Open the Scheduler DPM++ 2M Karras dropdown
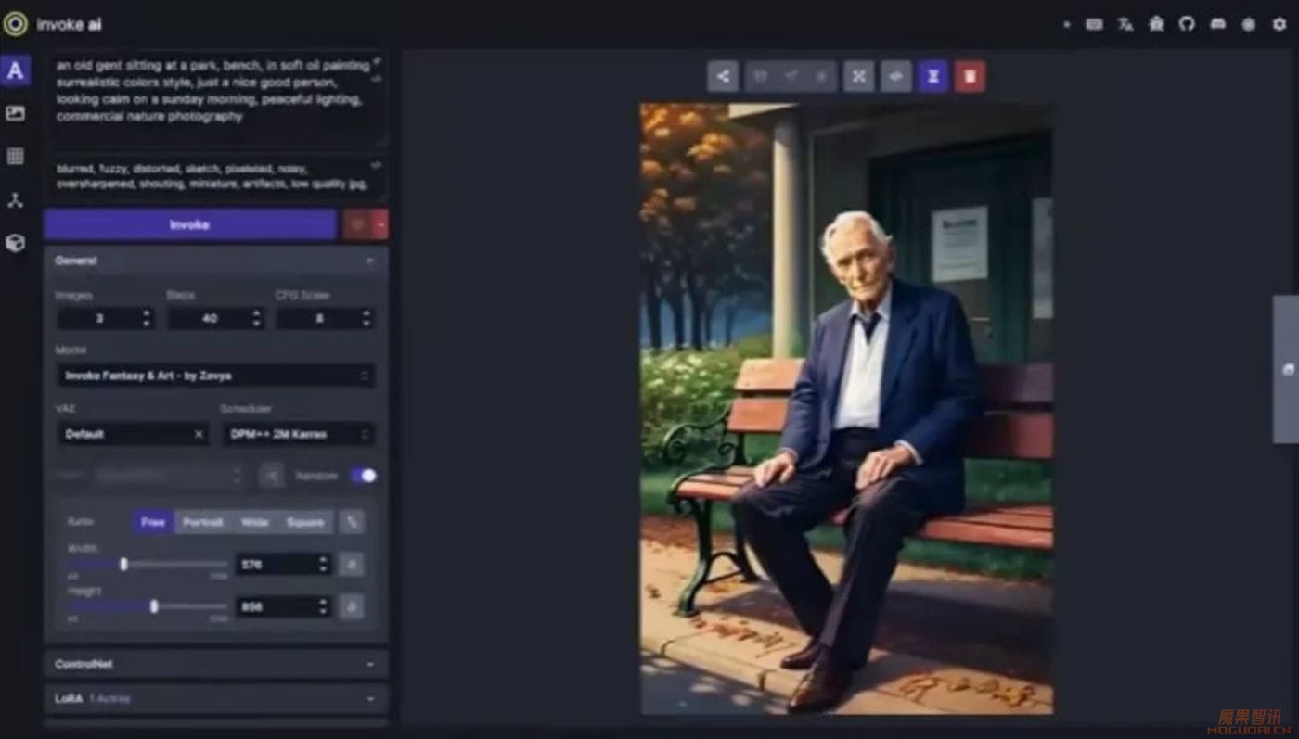The width and height of the screenshot is (1299, 739). click(x=298, y=434)
